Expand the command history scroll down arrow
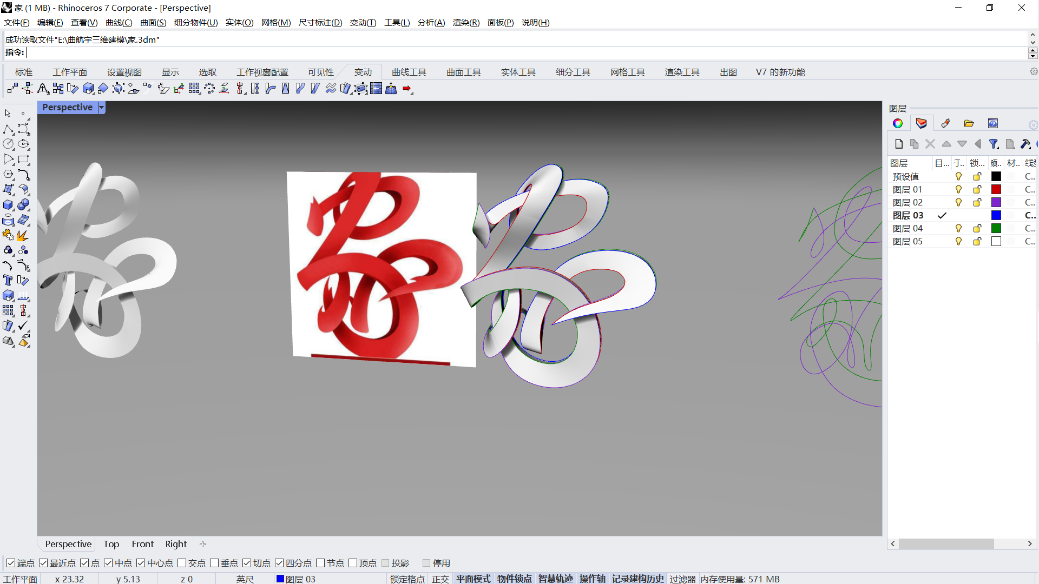1039x584 pixels. pos(1033,42)
